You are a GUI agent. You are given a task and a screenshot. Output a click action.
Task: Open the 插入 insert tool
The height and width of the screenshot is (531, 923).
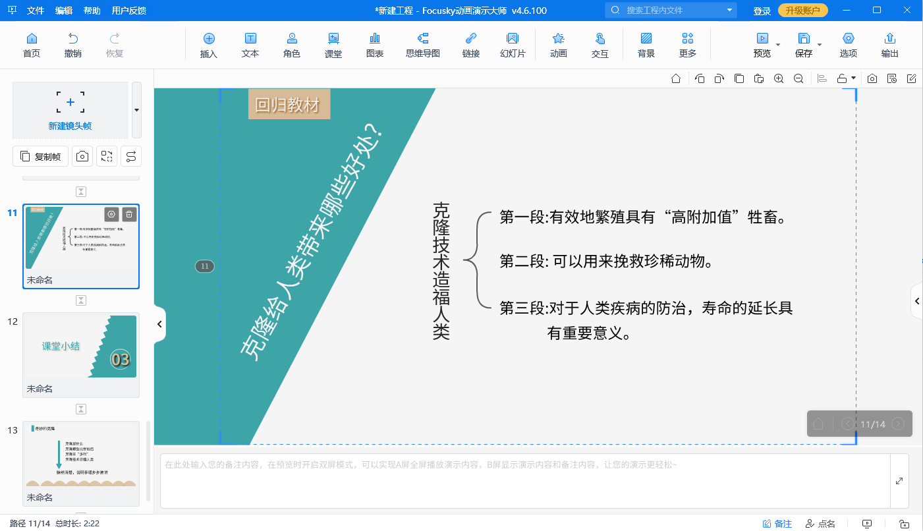(x=209, y=45)
